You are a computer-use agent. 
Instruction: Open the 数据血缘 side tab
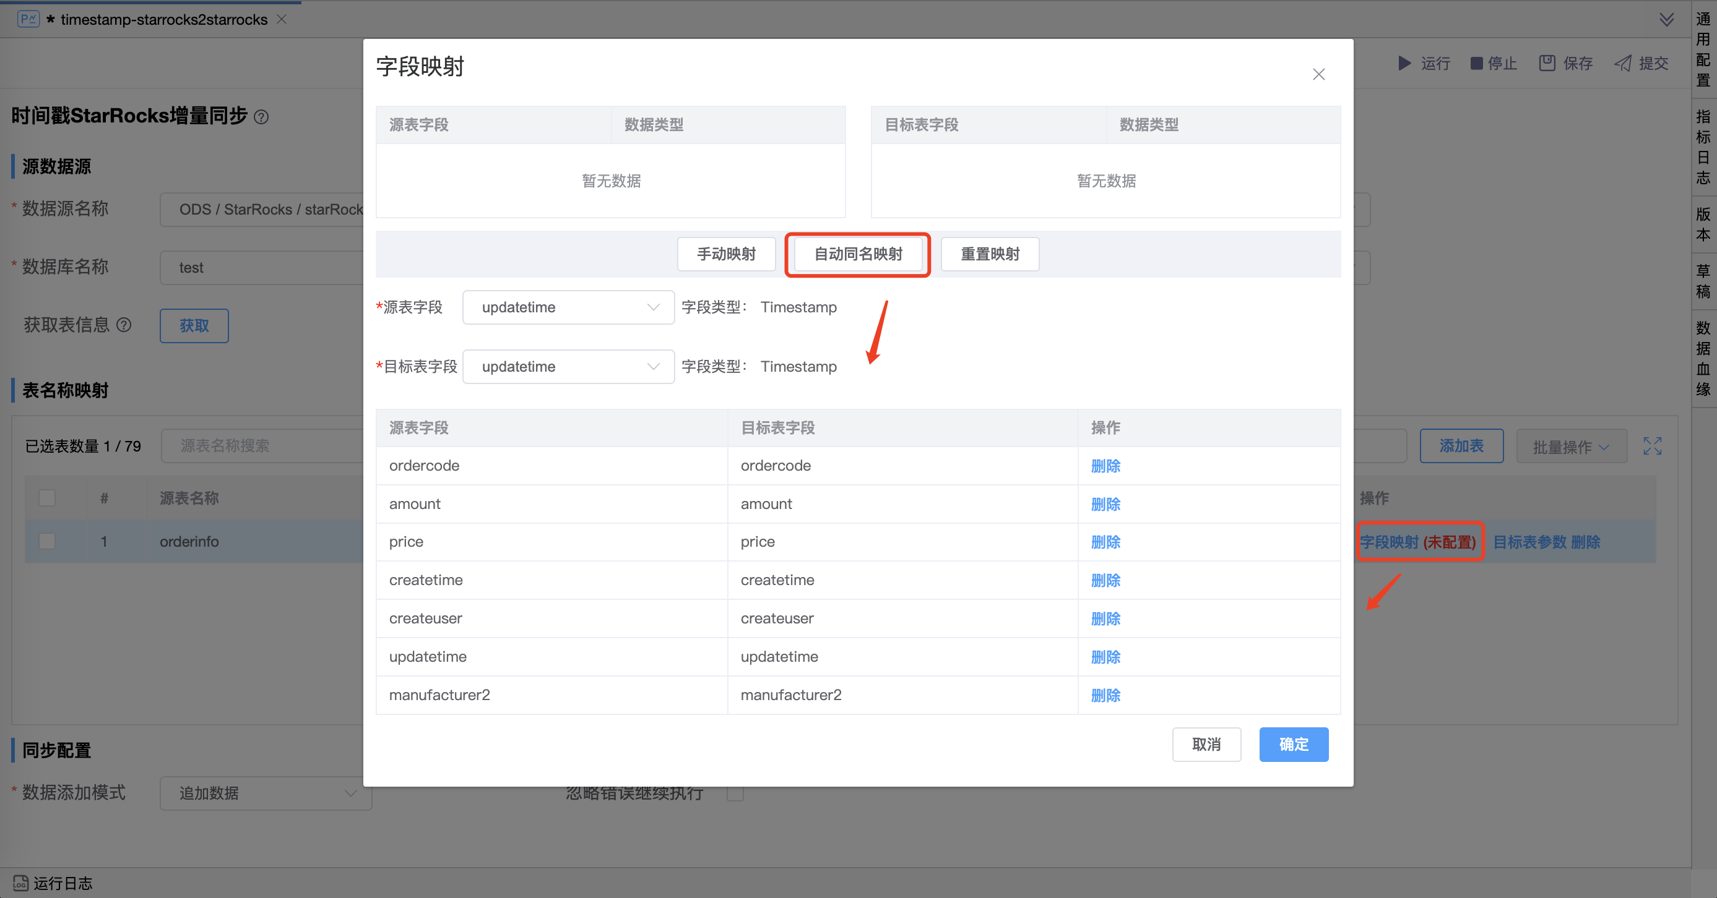pos(1703,359)
